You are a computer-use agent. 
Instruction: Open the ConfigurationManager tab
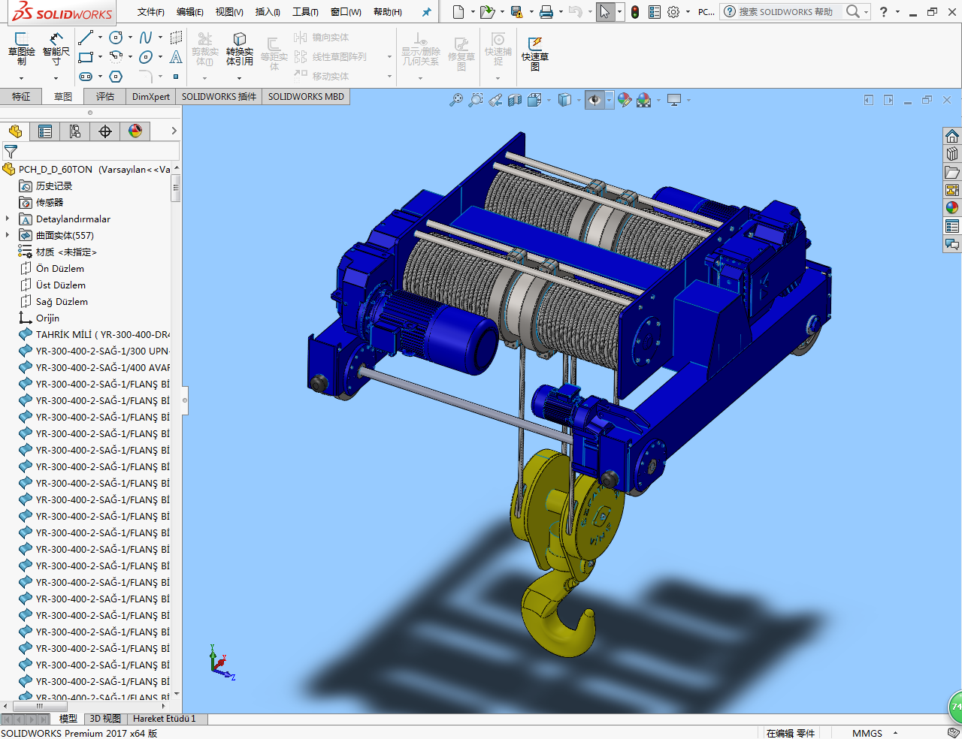(x=75, y=131)
